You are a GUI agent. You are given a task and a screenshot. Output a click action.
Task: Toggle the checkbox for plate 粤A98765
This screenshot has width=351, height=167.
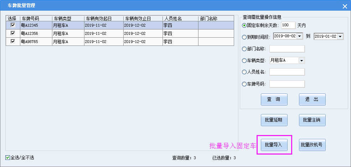(x=13, y=41)
